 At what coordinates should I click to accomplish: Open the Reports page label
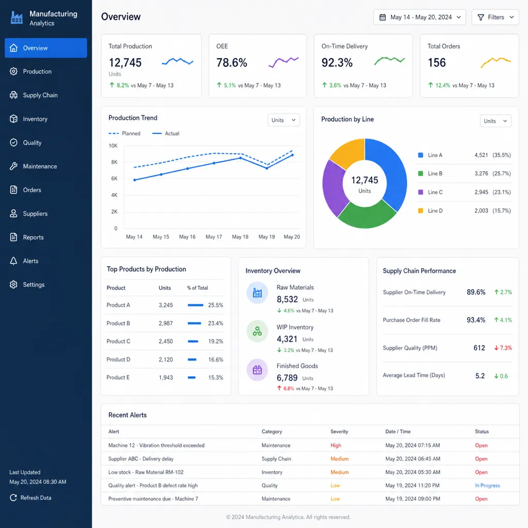pos(34,237)
